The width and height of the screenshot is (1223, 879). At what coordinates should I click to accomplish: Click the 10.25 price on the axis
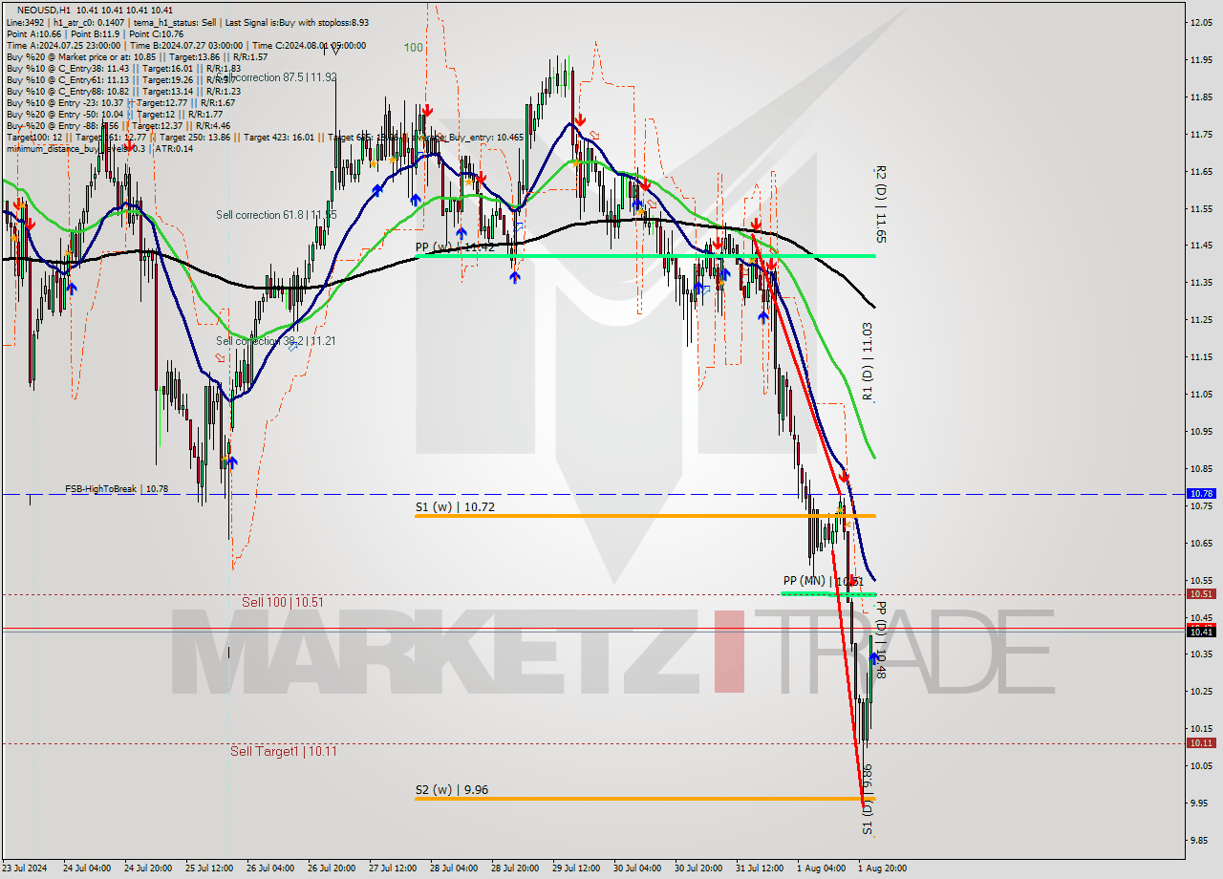[x=1203, y=691]
